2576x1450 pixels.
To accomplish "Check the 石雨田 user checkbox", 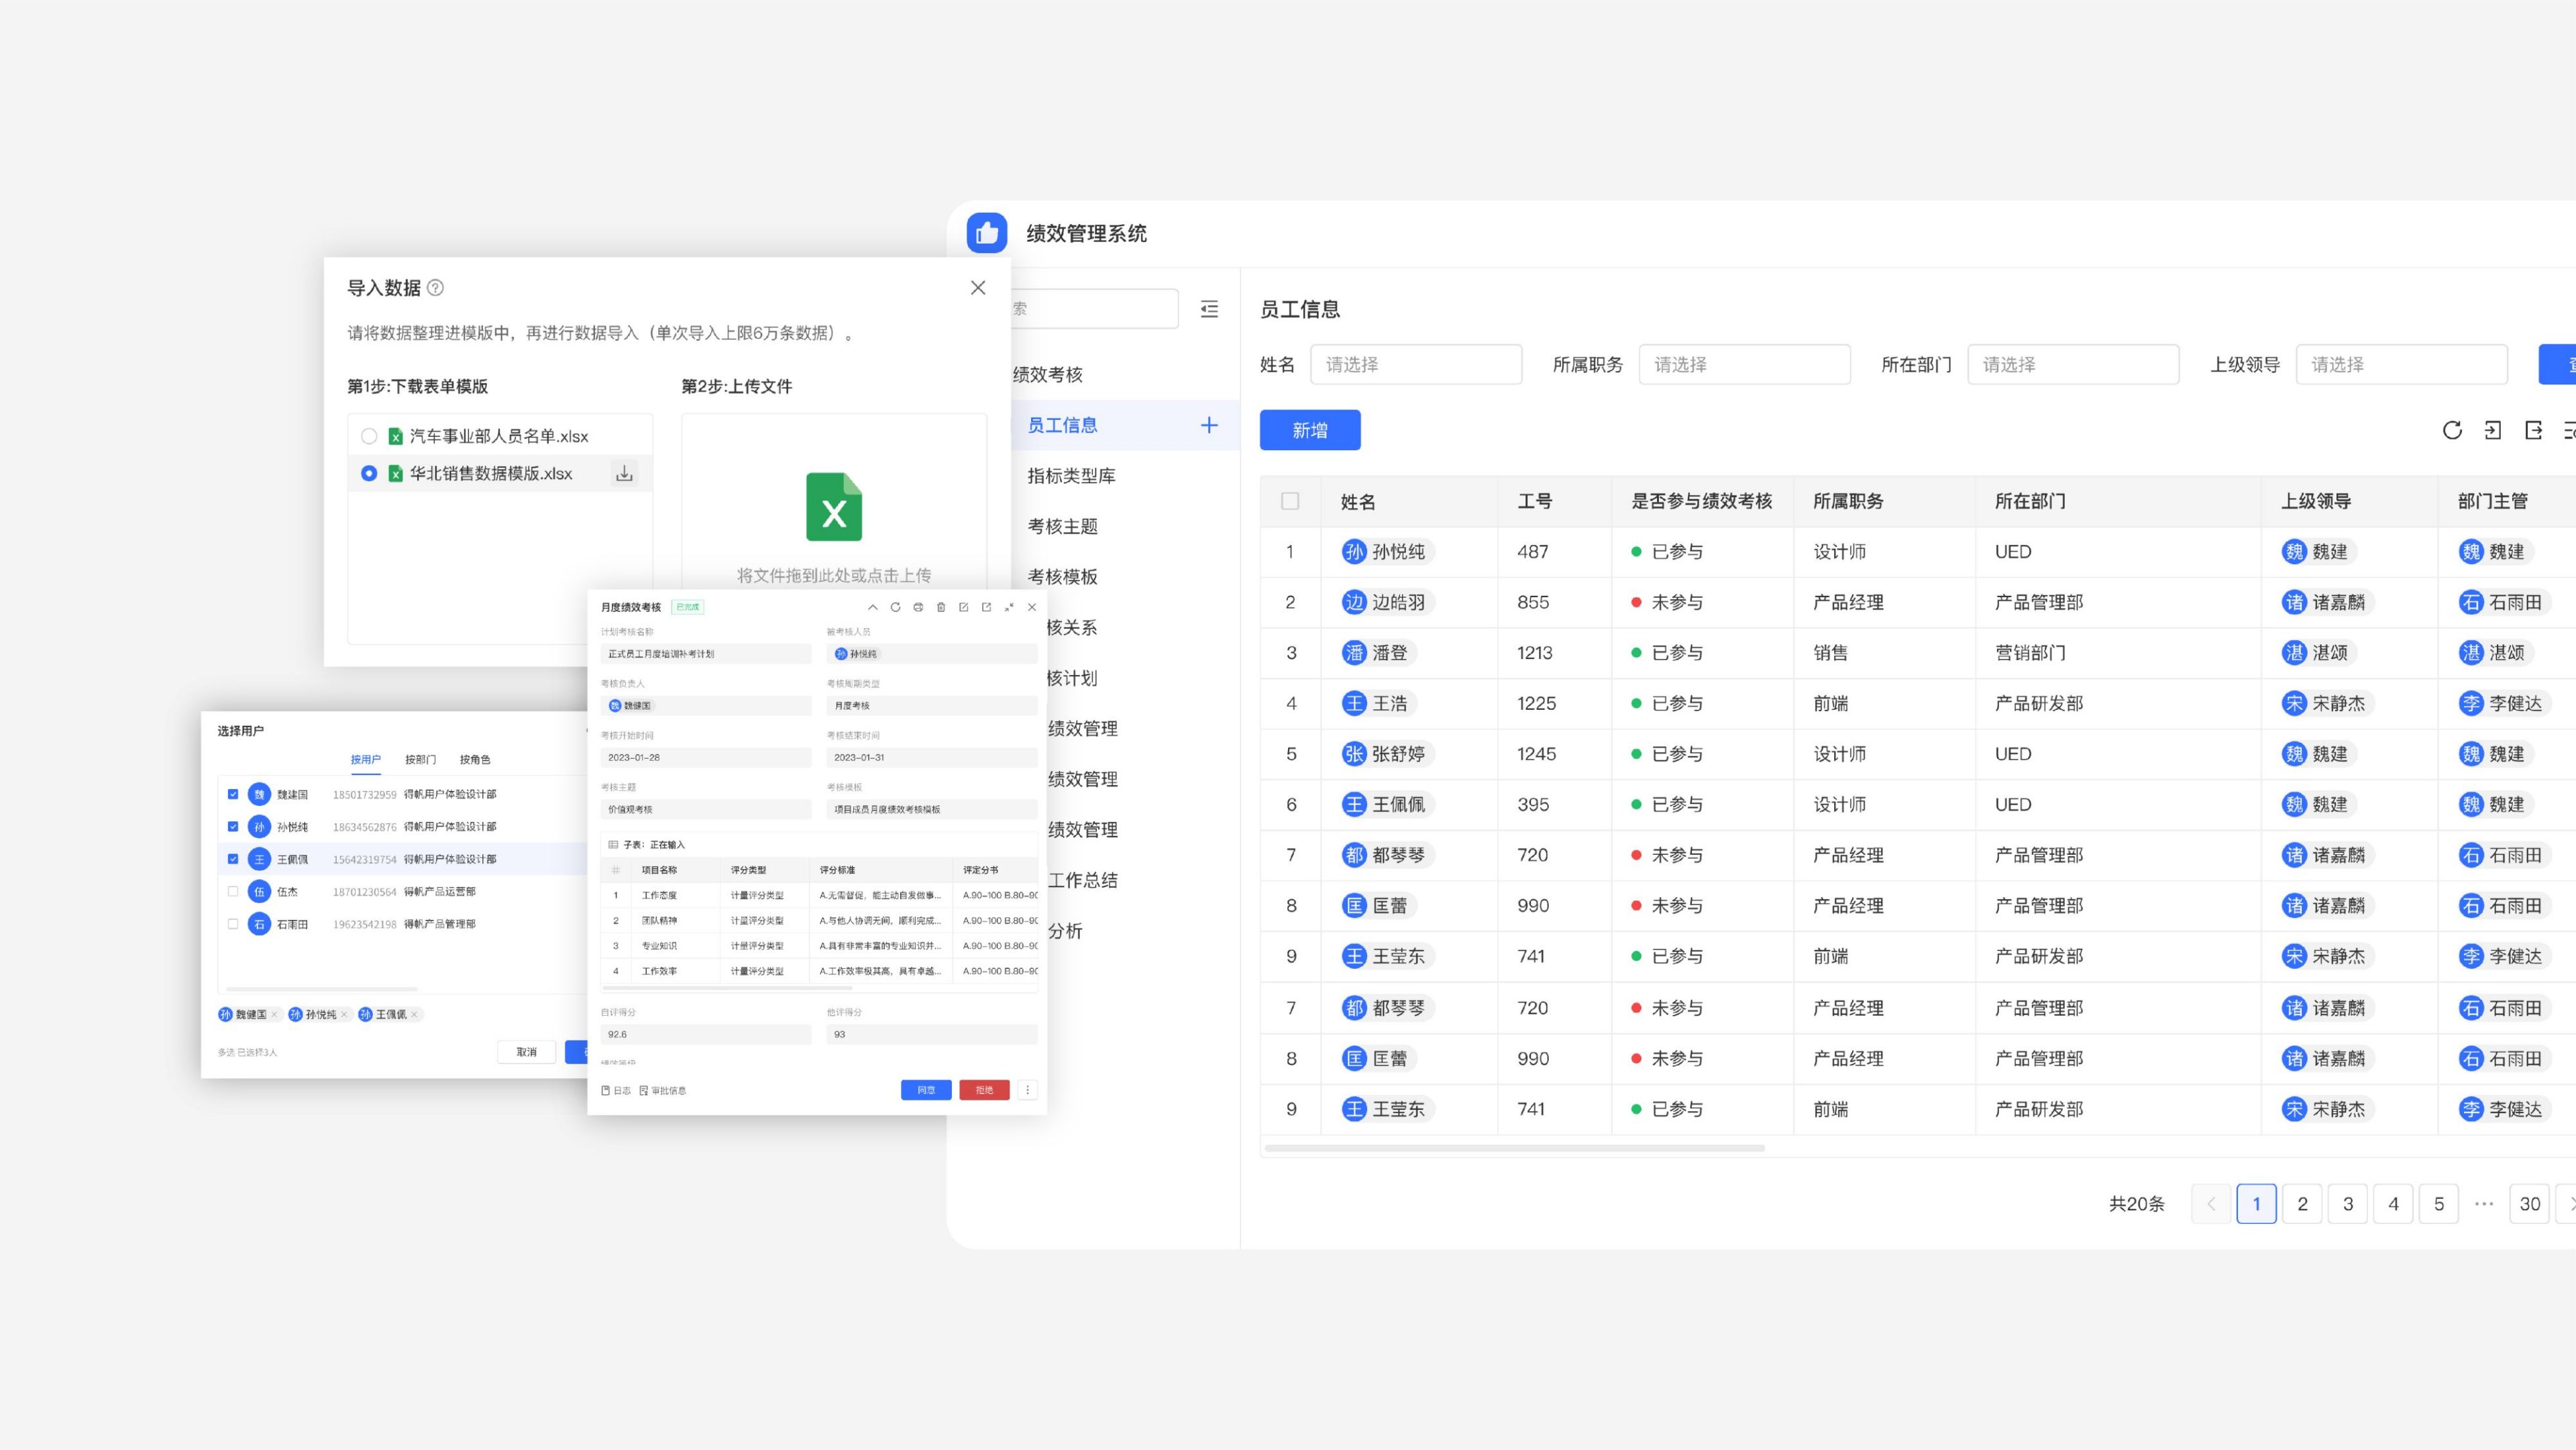I will coord(233,924).
